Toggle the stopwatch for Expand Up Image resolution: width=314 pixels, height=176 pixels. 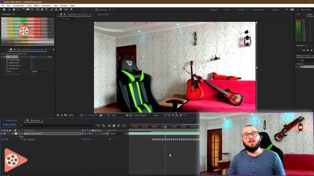tap(7, 68)
